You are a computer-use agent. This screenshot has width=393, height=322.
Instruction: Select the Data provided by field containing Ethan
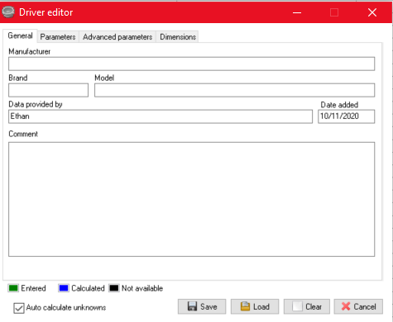click(x=161, y=116)
